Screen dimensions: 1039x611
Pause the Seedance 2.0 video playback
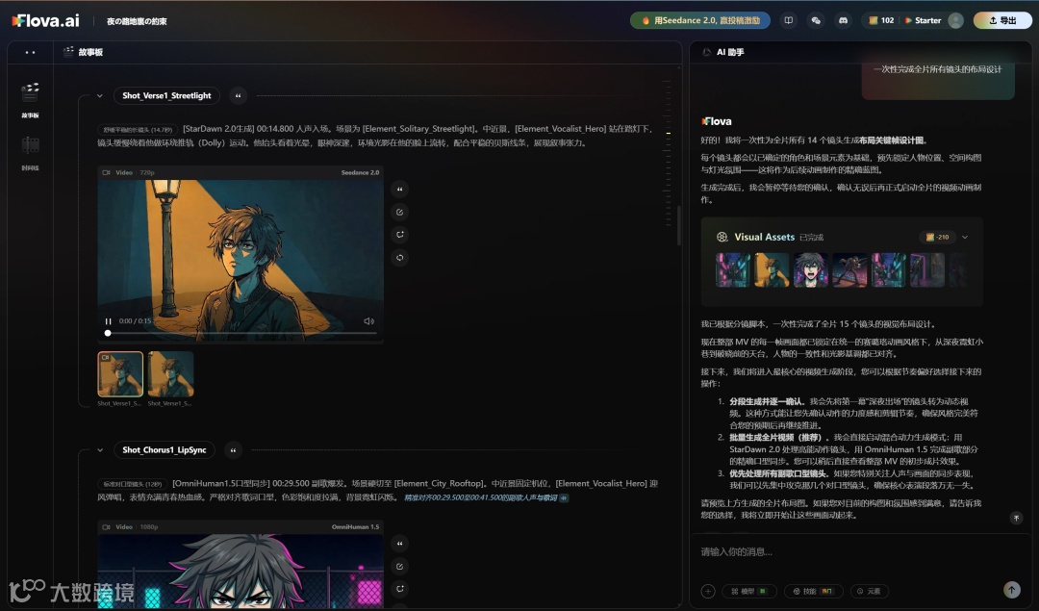click(x=108, y=321)
